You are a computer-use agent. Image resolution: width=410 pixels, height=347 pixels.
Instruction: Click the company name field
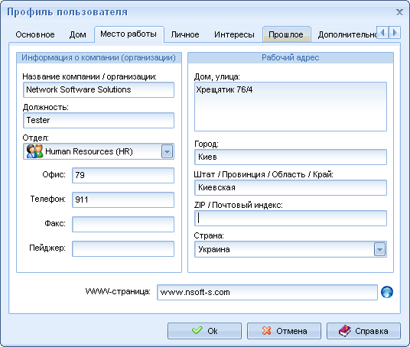tap(99, 89)
